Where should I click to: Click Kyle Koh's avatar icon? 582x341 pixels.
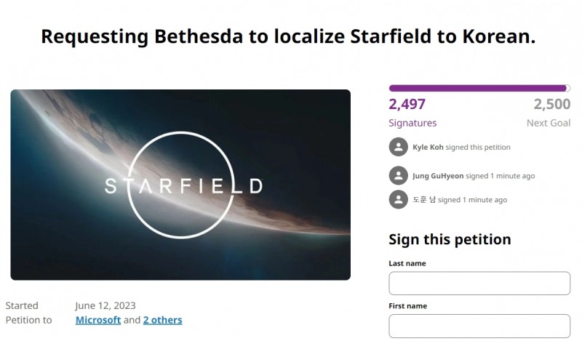(x=398, y=147)
